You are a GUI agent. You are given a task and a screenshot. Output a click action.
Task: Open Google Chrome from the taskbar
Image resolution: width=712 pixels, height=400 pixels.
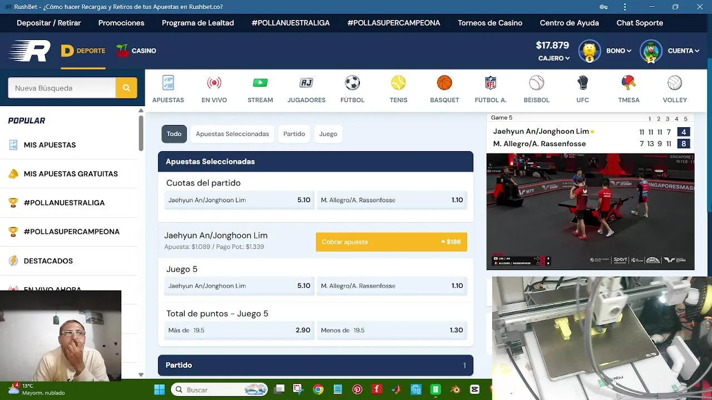[318, 389]
